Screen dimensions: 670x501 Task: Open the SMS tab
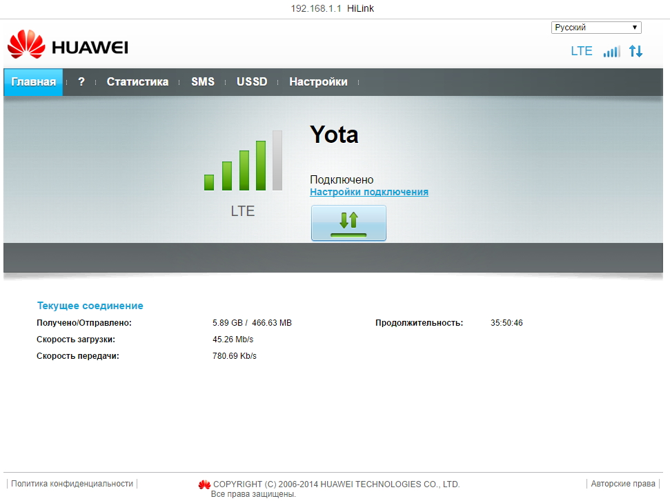203,81
